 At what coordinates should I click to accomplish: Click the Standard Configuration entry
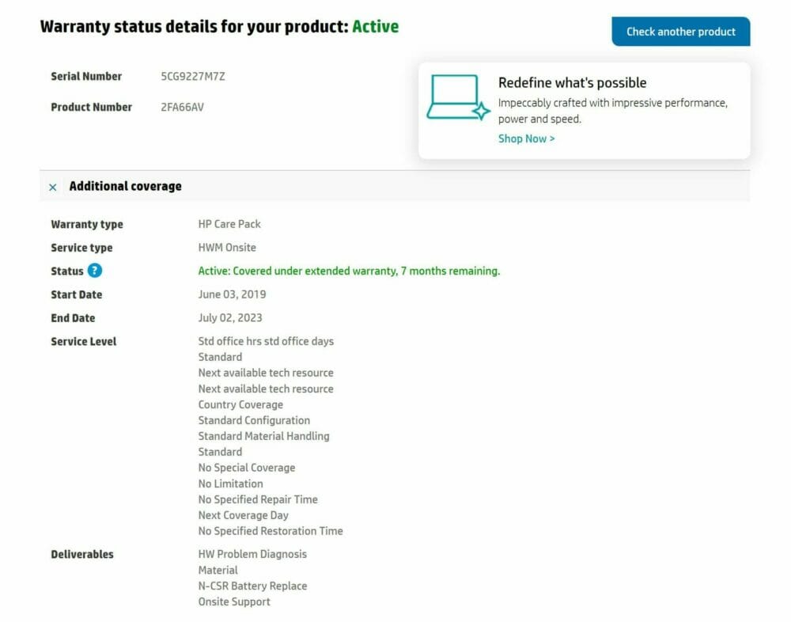click(254, 420)
